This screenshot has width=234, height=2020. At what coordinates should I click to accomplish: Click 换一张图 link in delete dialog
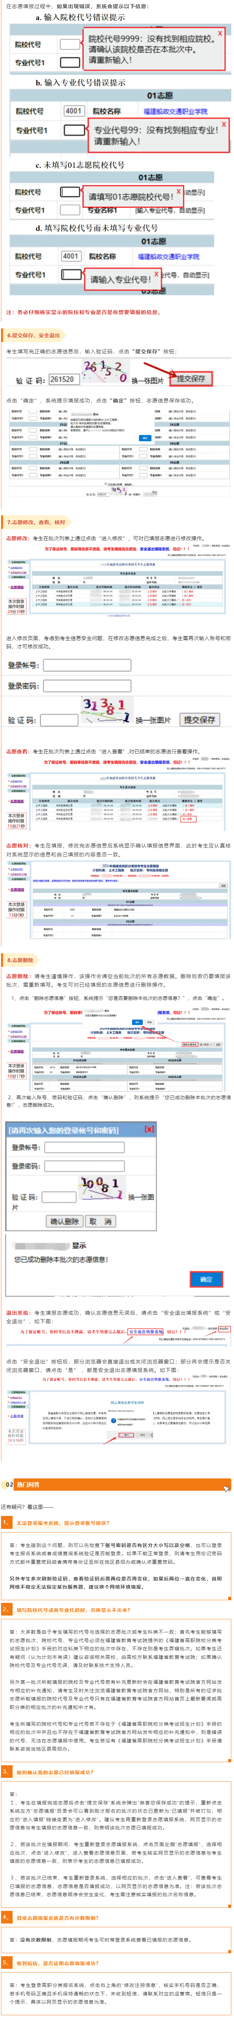tap(141, 1197)
